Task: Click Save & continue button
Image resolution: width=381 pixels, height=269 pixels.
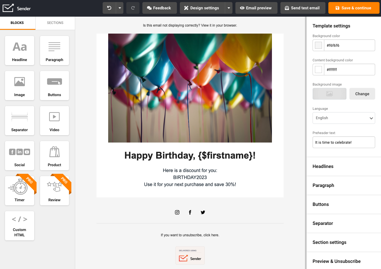Action: 354,8
